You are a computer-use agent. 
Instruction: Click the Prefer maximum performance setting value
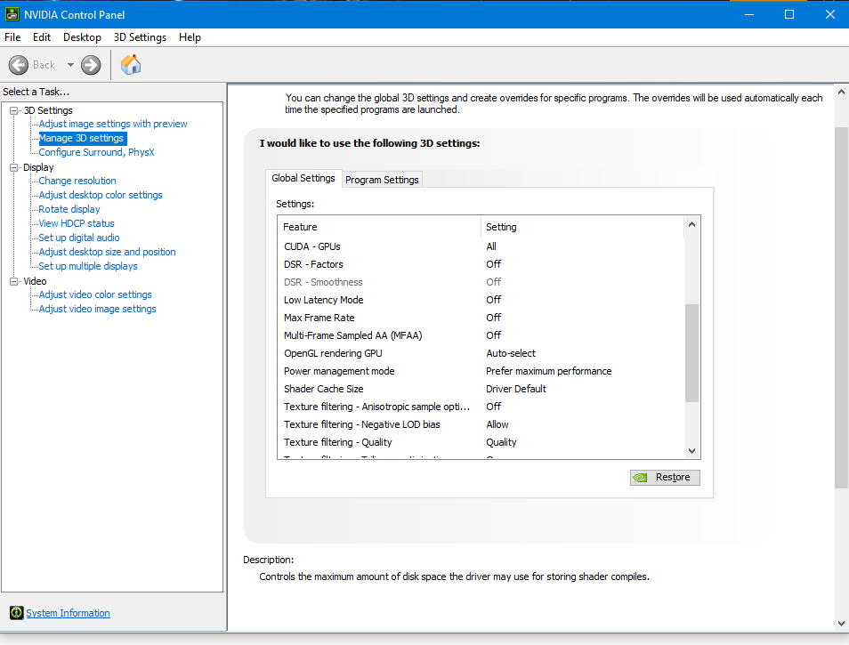tap(548, 371)
